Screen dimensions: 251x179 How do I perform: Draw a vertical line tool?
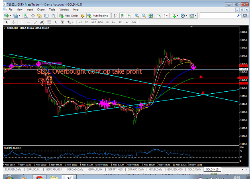click(x=22, y=22)
